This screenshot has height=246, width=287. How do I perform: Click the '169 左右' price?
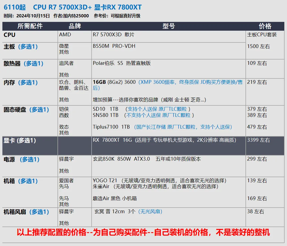click(x=257, y=199)
